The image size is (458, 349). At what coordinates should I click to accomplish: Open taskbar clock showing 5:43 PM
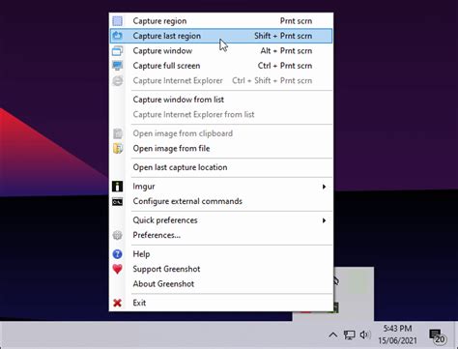click(397, 334)
